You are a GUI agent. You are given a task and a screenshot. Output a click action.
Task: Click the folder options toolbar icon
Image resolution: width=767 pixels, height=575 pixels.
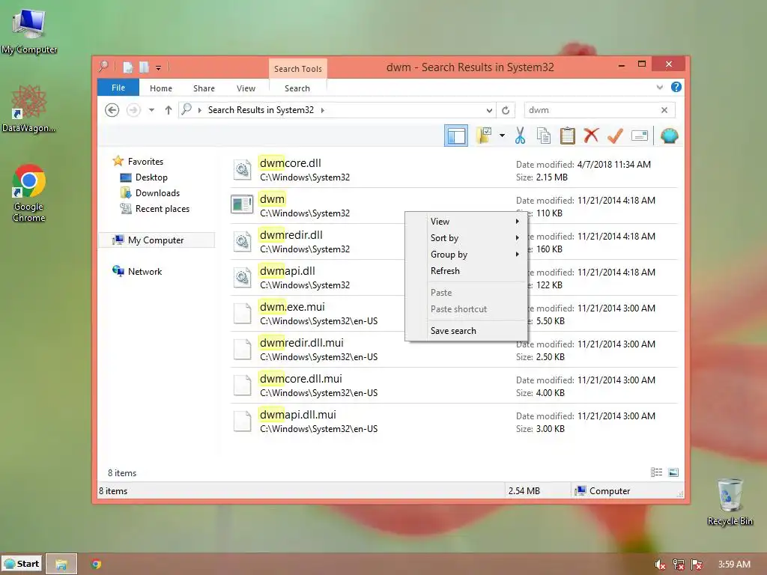click(x=484, y=136)
